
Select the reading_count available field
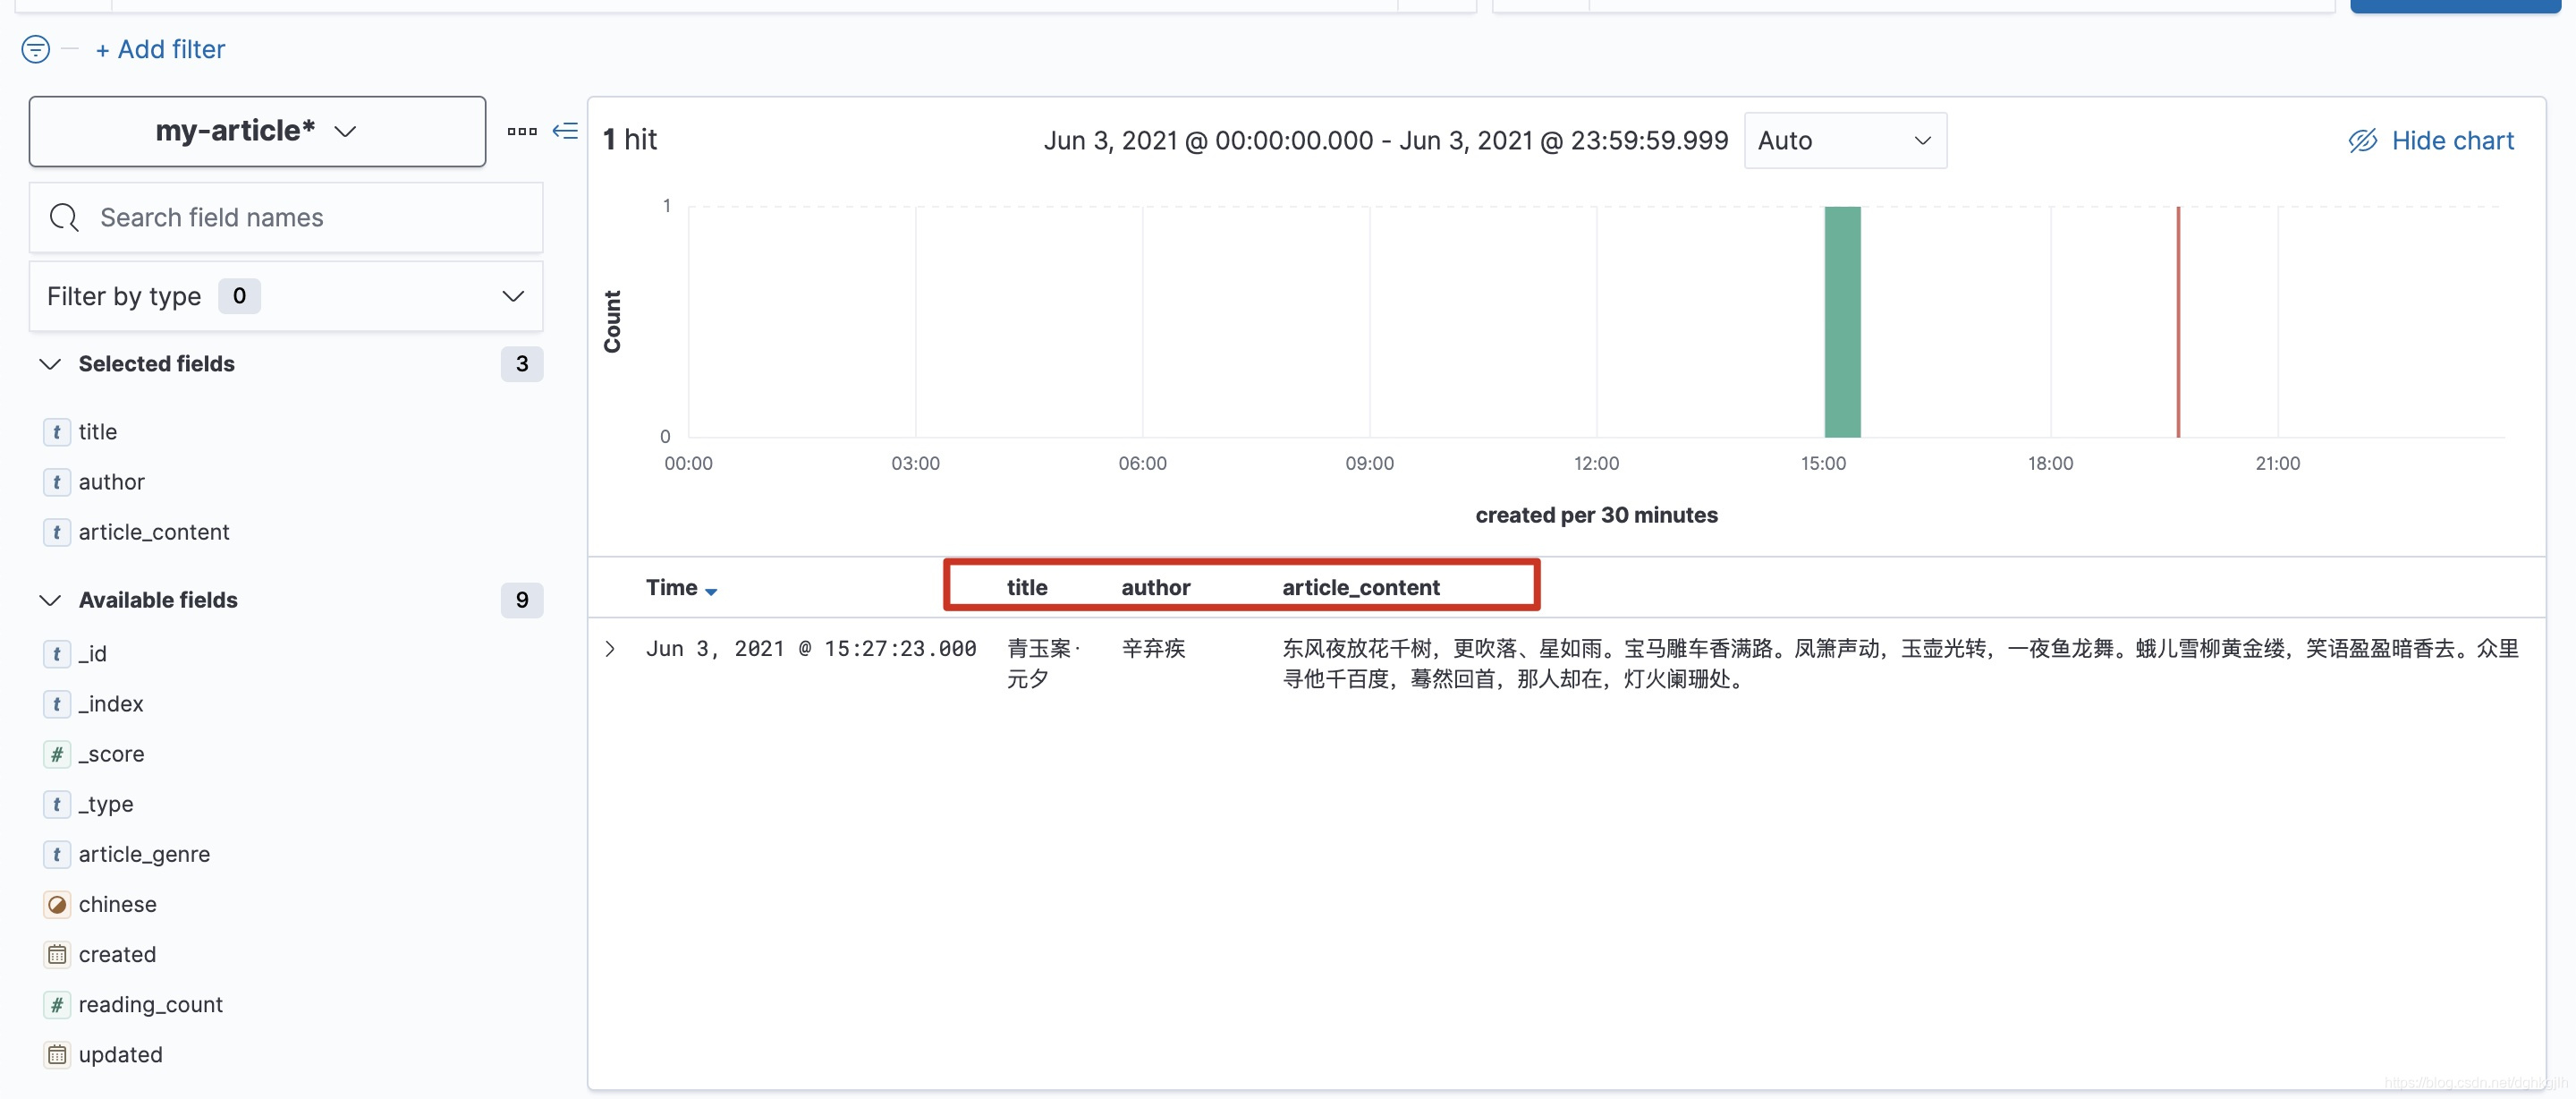(x=150, y=1005)
